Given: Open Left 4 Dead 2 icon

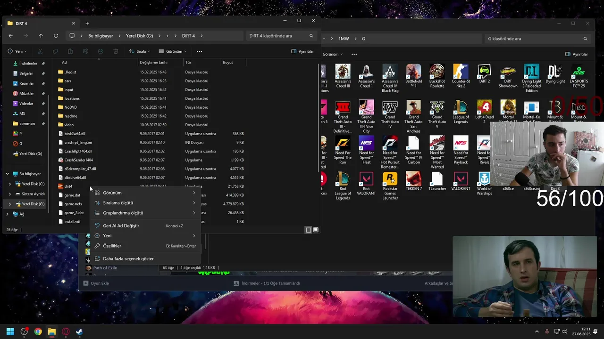Looking at the screenshot, I should 484,112.
